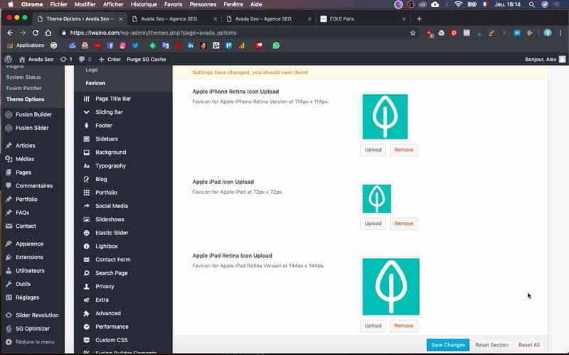This screenshot has height=355, width=569.
Task: Open the Historique menu in menu bar
Action: 144,4
